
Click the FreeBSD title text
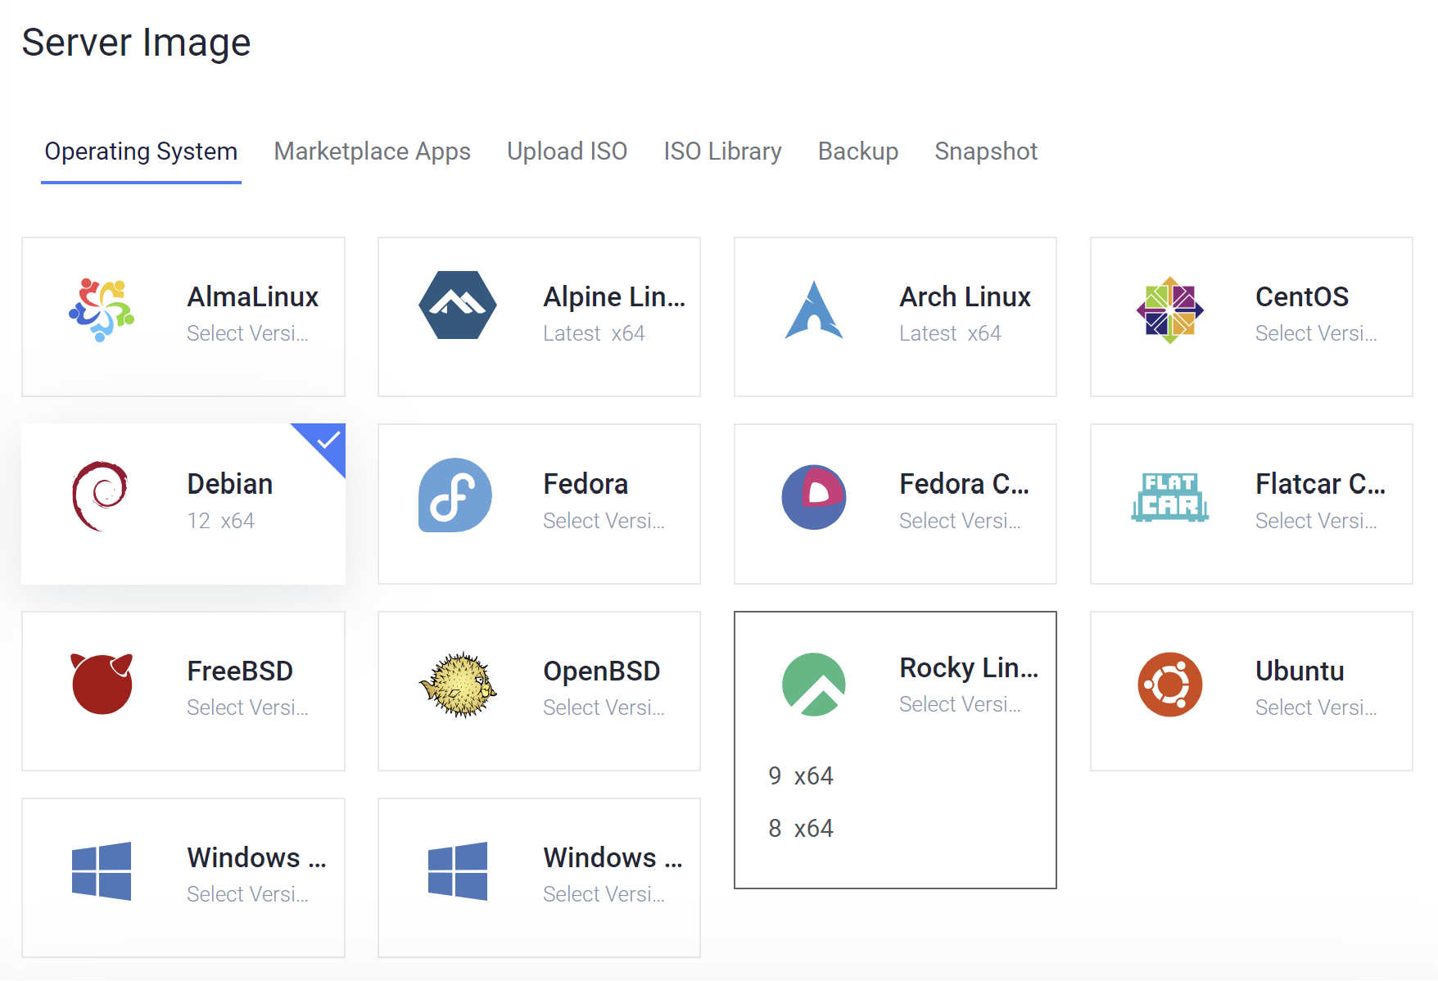click(240, 671)
